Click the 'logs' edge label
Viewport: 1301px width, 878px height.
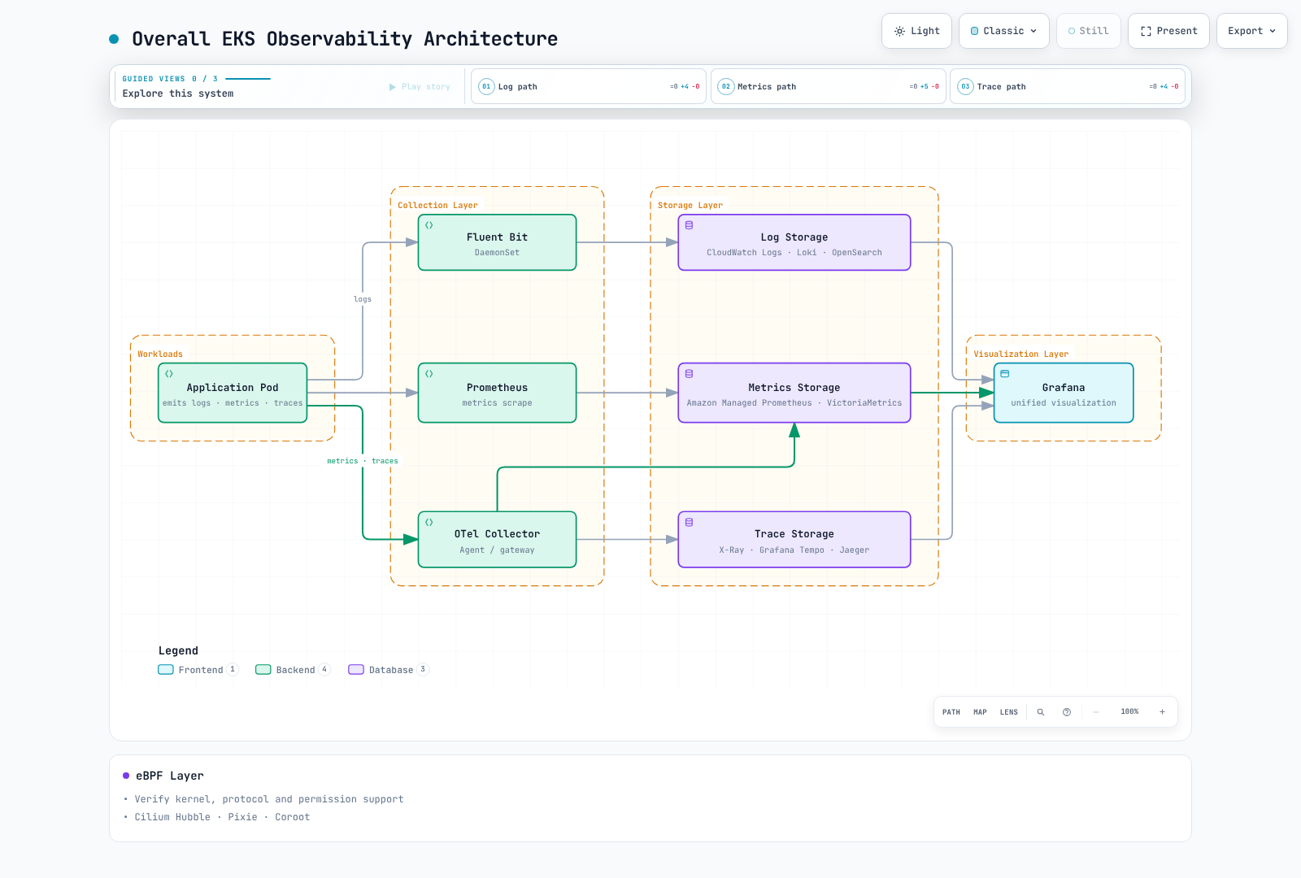(363, 299)
